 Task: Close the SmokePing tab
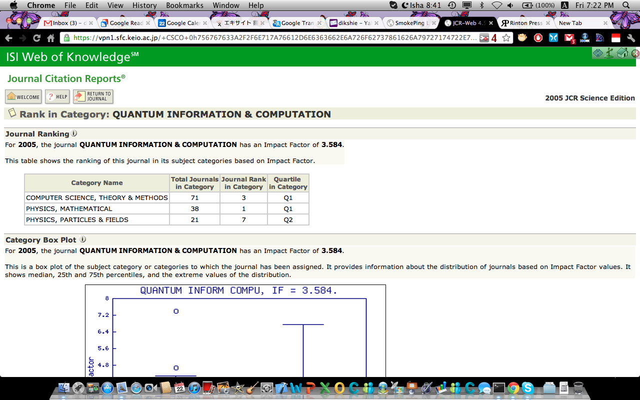433,23
